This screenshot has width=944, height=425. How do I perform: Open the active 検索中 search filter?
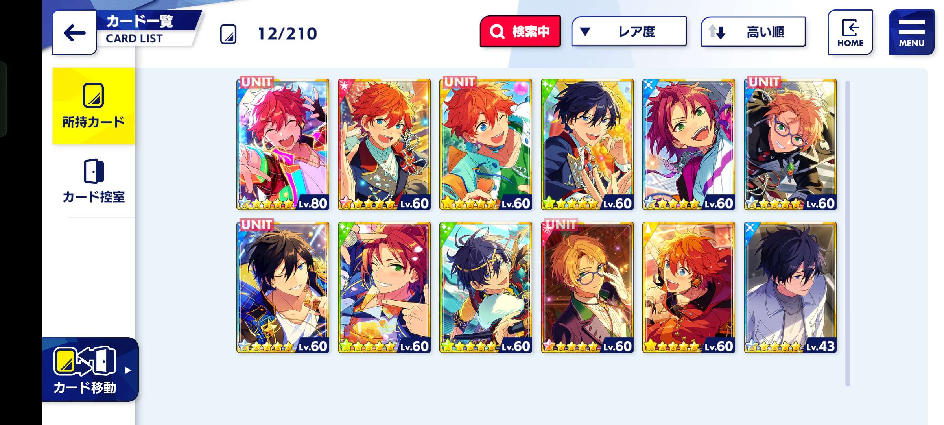coord(520,31)
